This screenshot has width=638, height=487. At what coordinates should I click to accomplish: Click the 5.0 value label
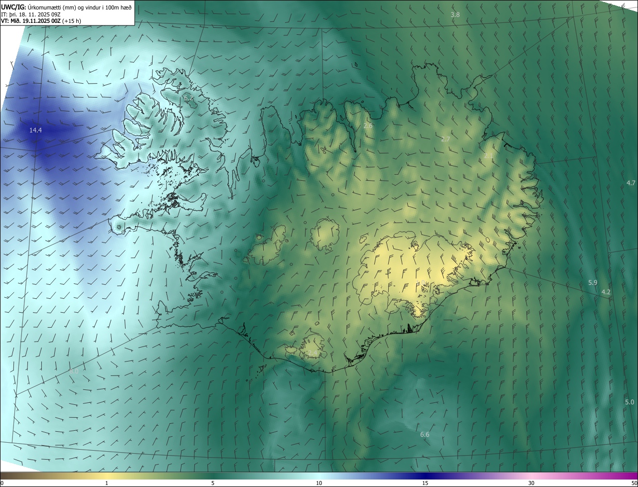pos(630,402)
